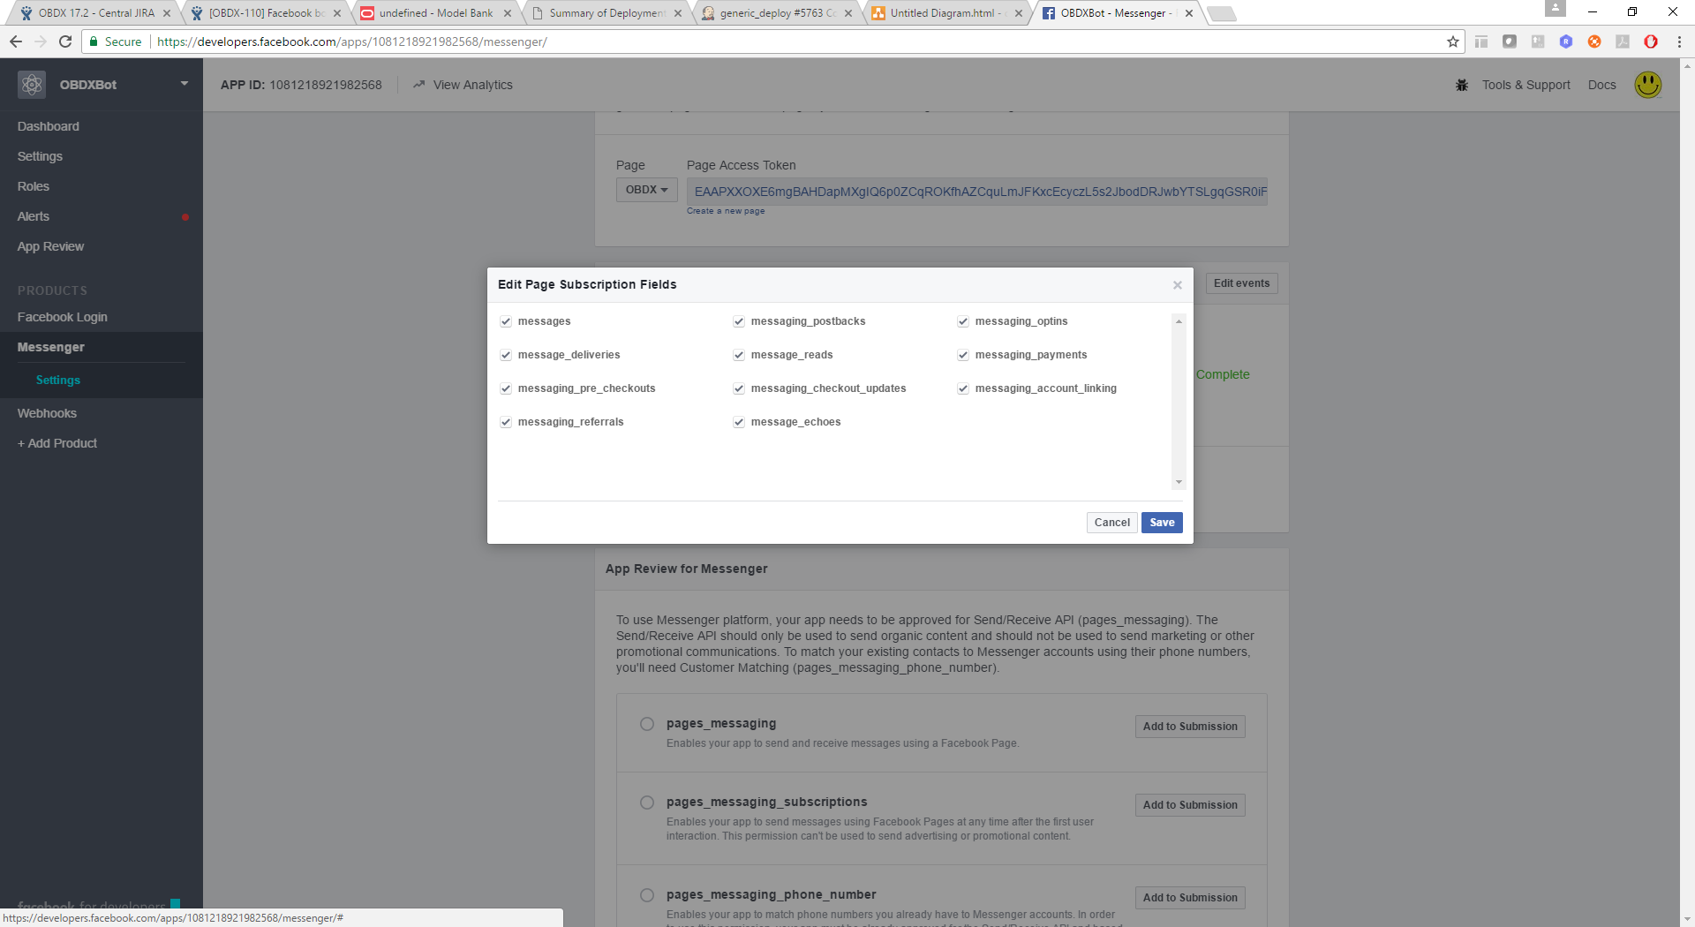Click the Chrome user profile icon
Viewport: 1695px width, 927px height.
click(x=1556, y=9)
